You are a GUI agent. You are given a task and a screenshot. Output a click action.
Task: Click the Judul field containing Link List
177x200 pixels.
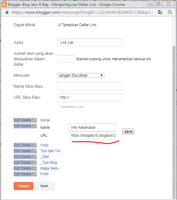[x=90, y=43]
